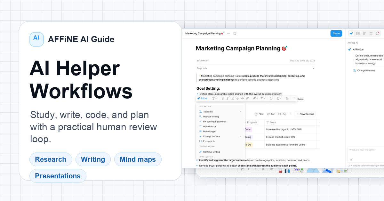Open the highlighter color dropdown
This screenshot has width=384, height=201.
pyautogui.click(x=255, y=98)
